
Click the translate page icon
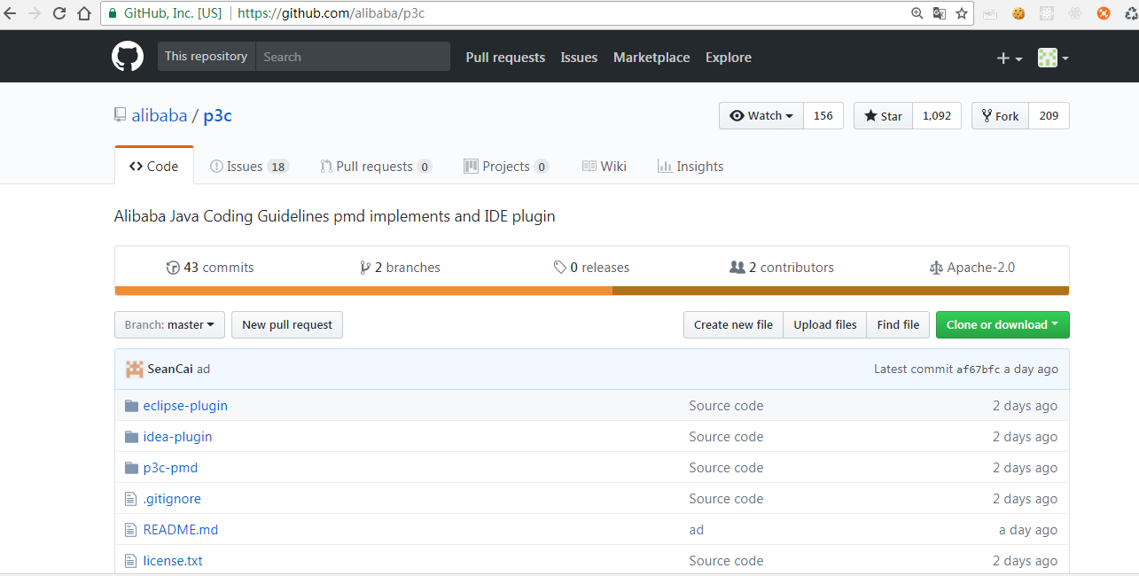point(940,13)
